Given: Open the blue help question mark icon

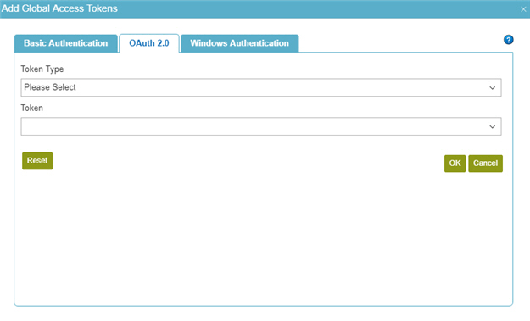Looking at the screenshot, I should tap(508, 40).
